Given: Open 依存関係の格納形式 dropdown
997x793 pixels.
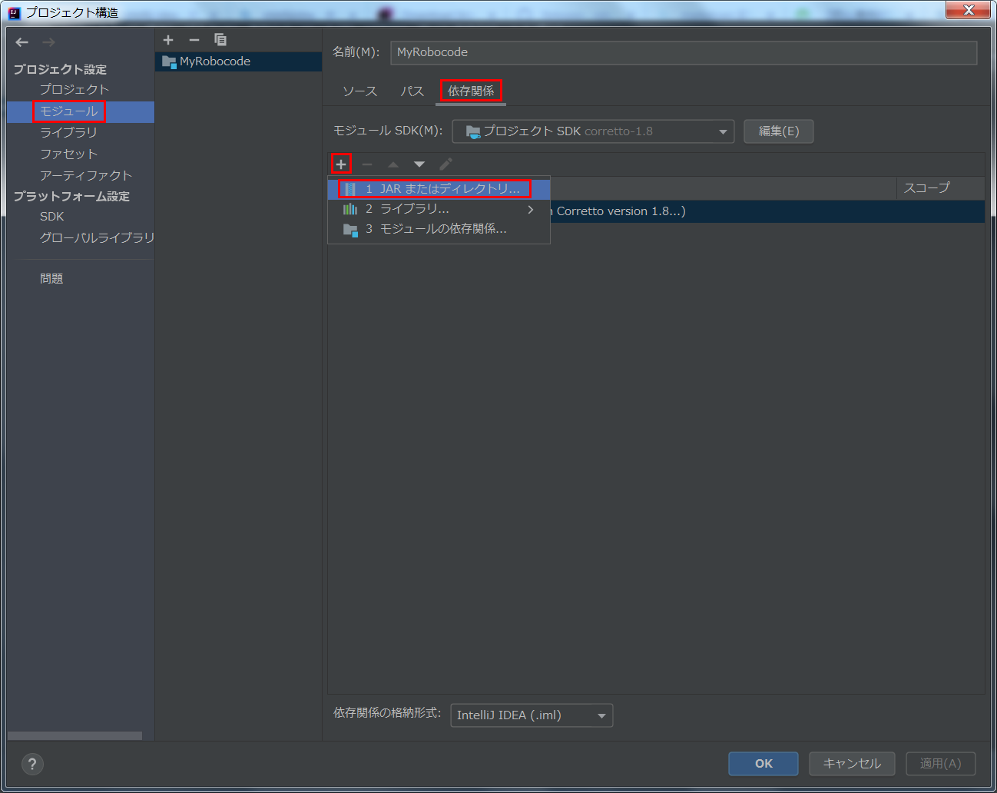Looking at the screenshot, I should click(x=532, y=715).
